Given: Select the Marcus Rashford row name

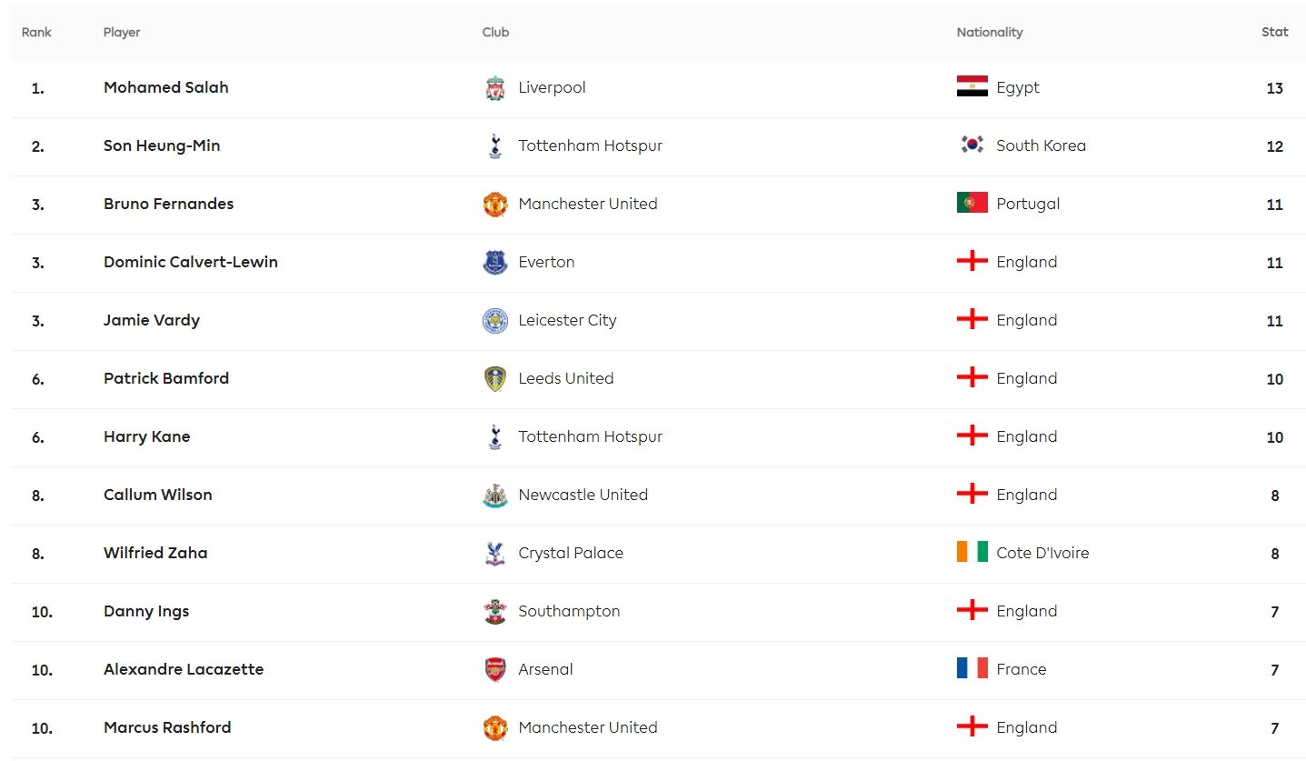Looking at the screenshot, I should [x=167, y=727].
